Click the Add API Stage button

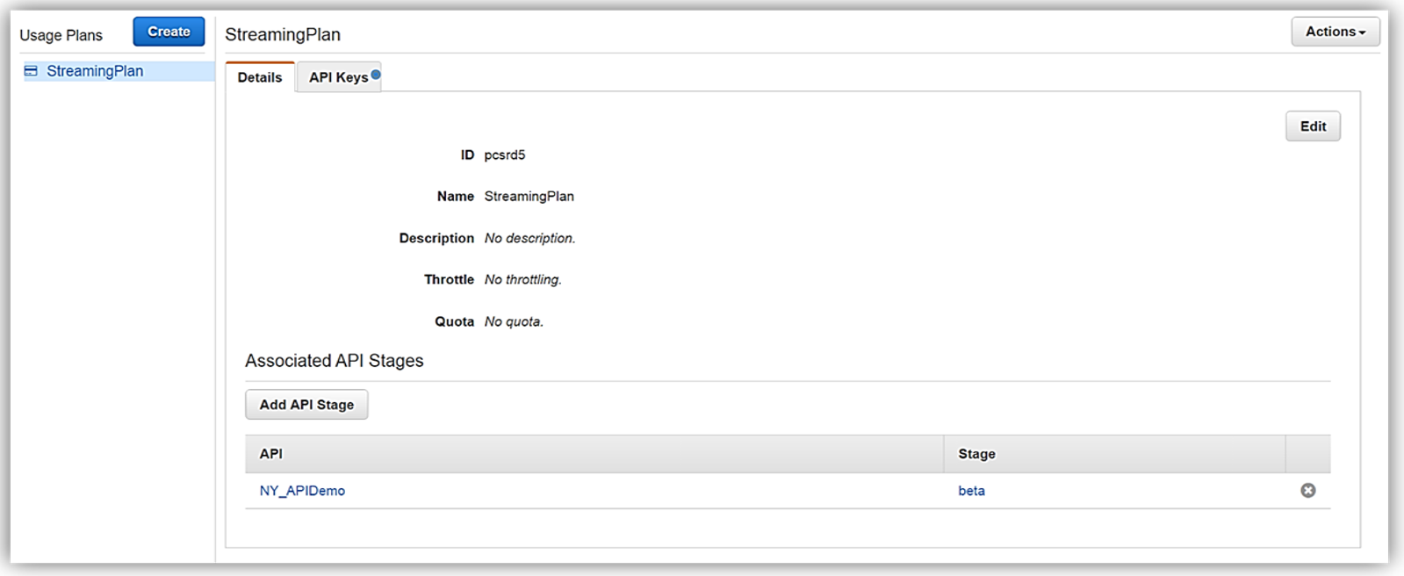point(306,405)
